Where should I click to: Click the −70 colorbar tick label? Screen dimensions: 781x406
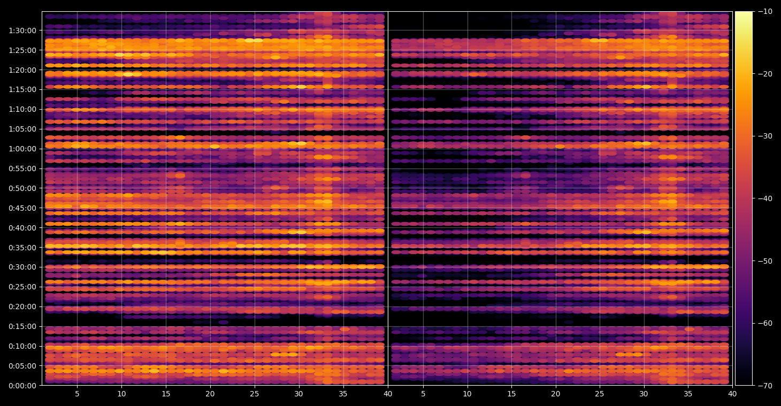[764, 386]
